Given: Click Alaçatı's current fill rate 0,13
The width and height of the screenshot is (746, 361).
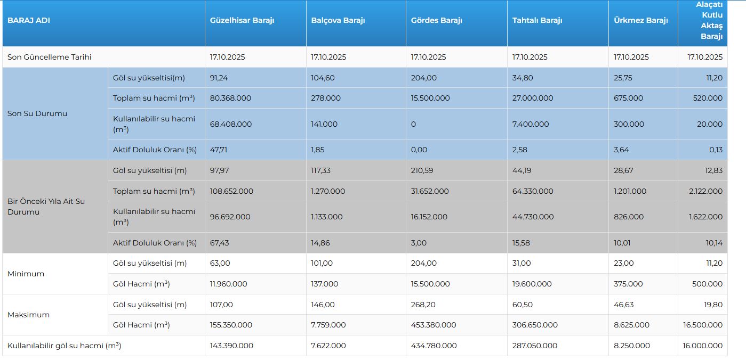Looking at the screenshot, I should (716, 150).
